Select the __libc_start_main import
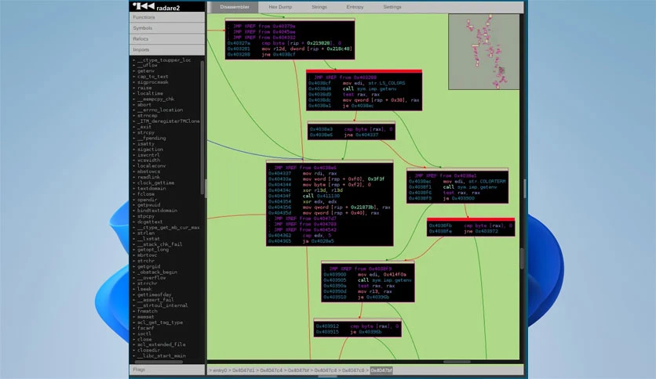 pos(161,356)
